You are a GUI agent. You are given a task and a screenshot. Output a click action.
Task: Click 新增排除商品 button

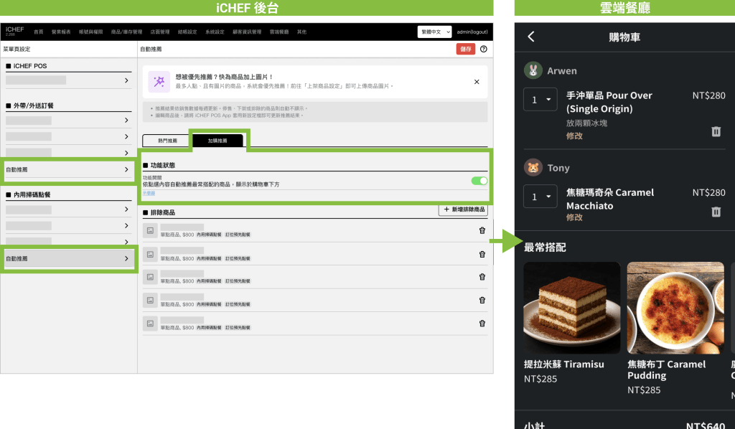[463, 210]
